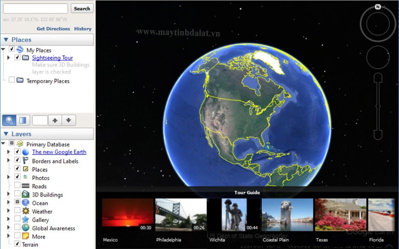
Task: Click the Primary Database layers icon
Action: coord(20,144)
